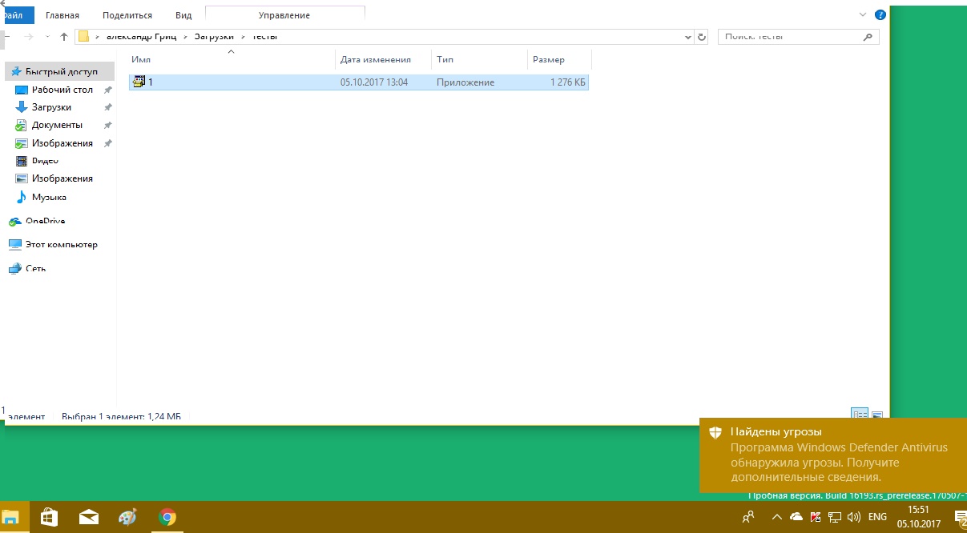Open Загрузки in quick access
967x533 pixels.
coord(51,107)
